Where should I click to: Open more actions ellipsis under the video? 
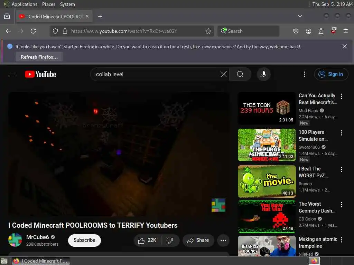[x=223, y=241]
